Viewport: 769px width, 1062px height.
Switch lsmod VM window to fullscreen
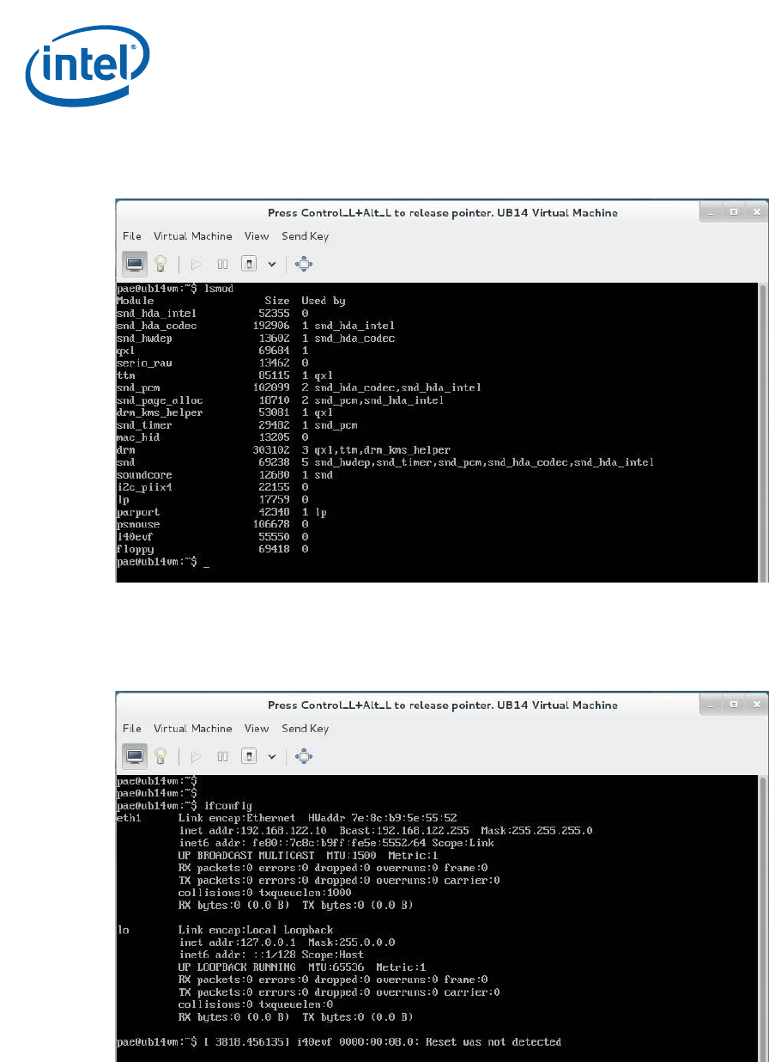pyautogui.click(x=303, y=264)
